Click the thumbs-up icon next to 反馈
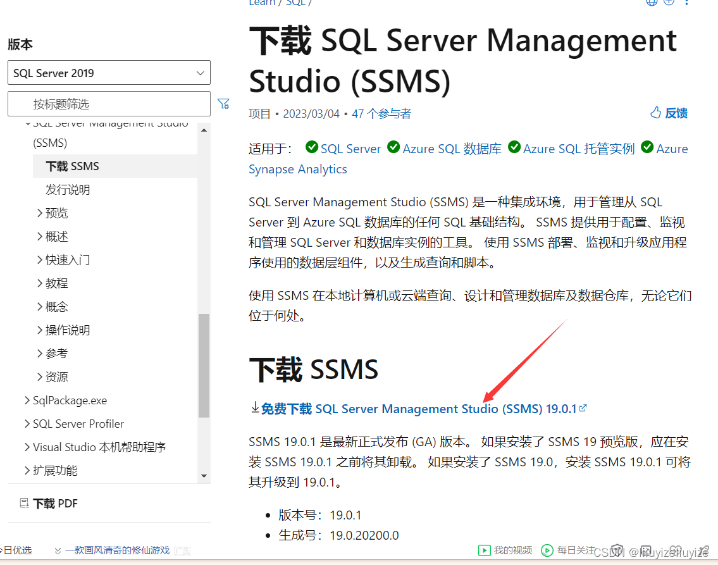This screenshot has width=718, height=565. pos(656,113)
